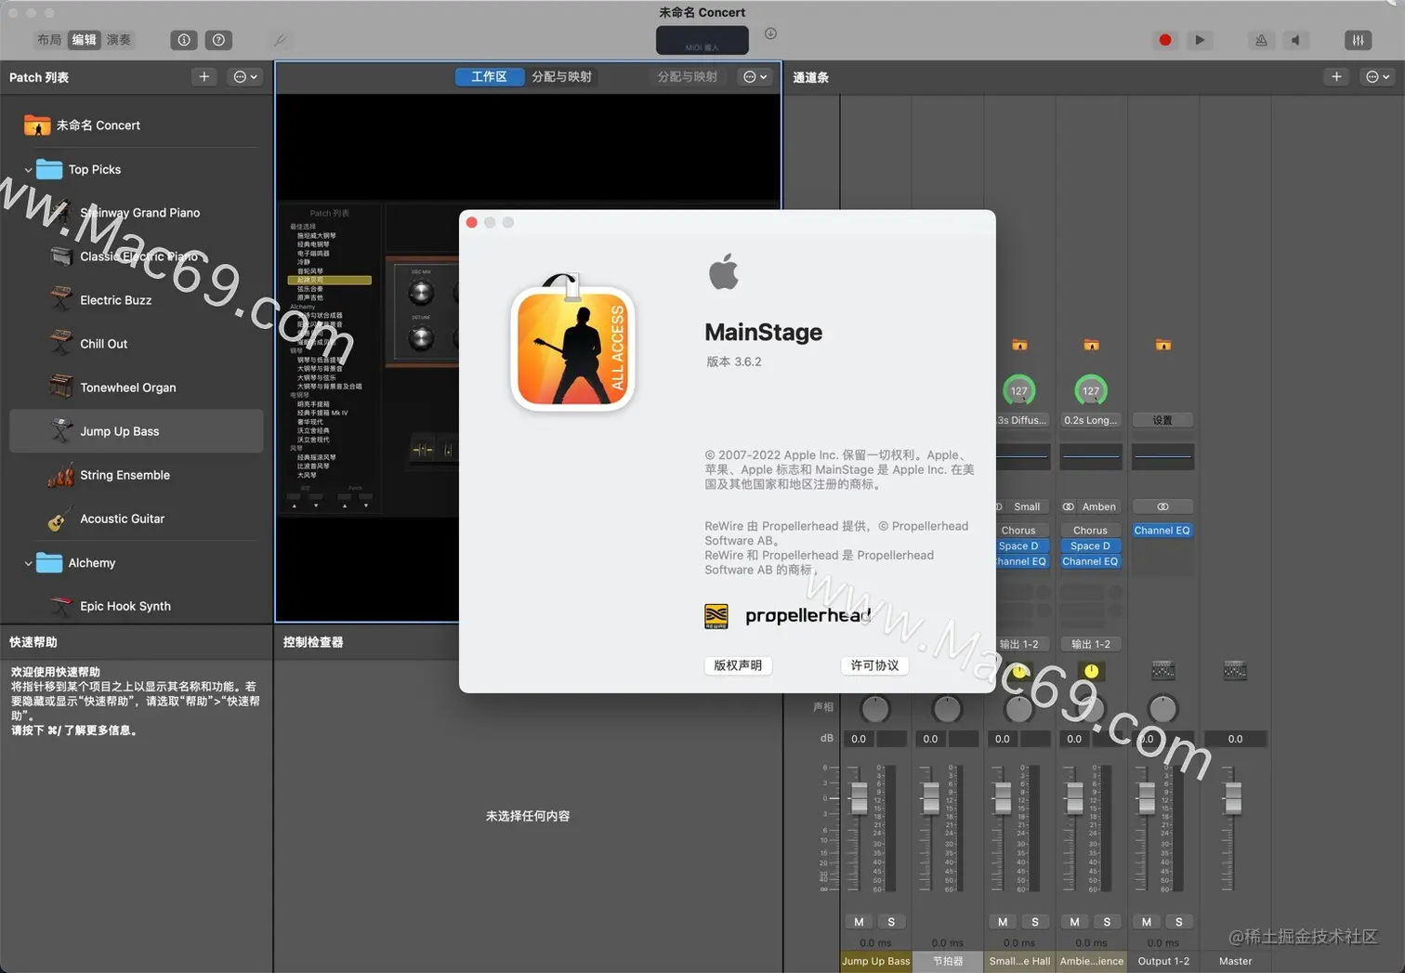Click the automation icon on Output 1-2 strip
Viewport: 1405px width, 973px height.
(x=1163, y=670)
